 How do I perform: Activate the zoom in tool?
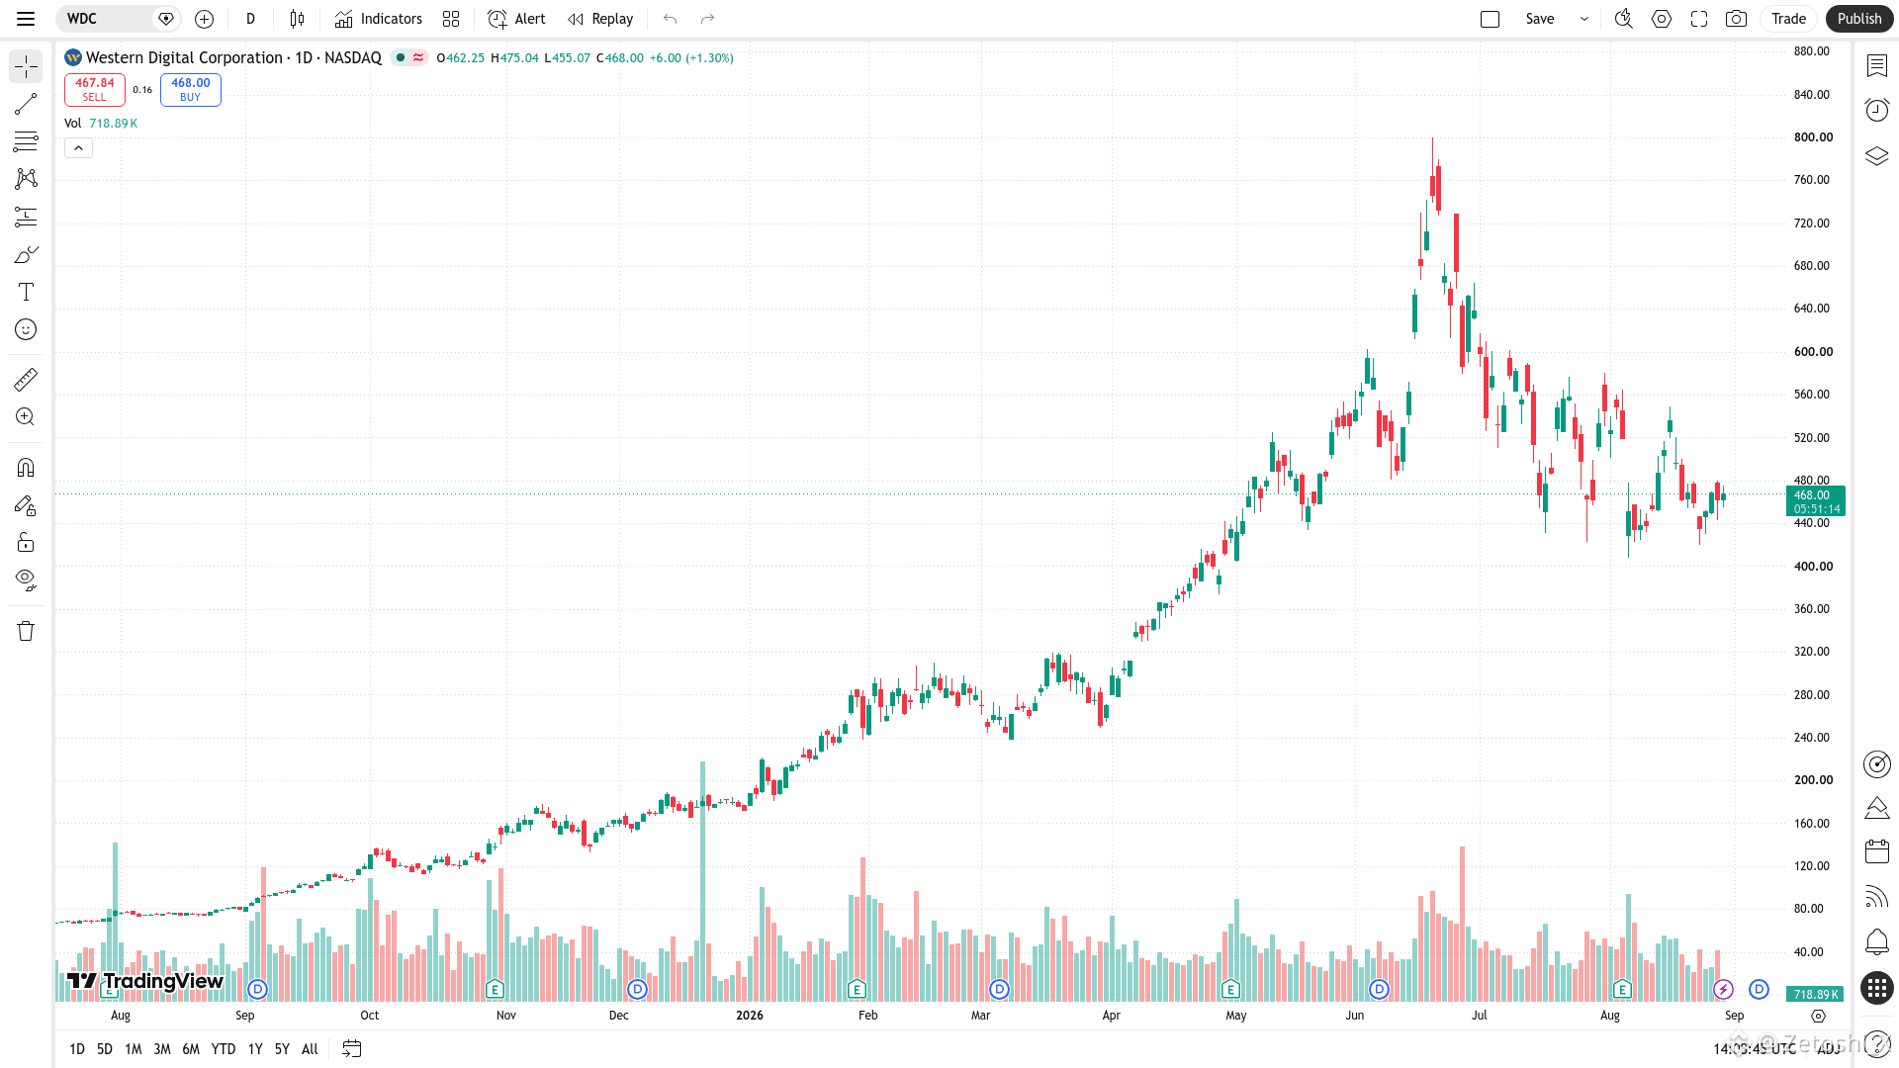click(x=26, y=417)
